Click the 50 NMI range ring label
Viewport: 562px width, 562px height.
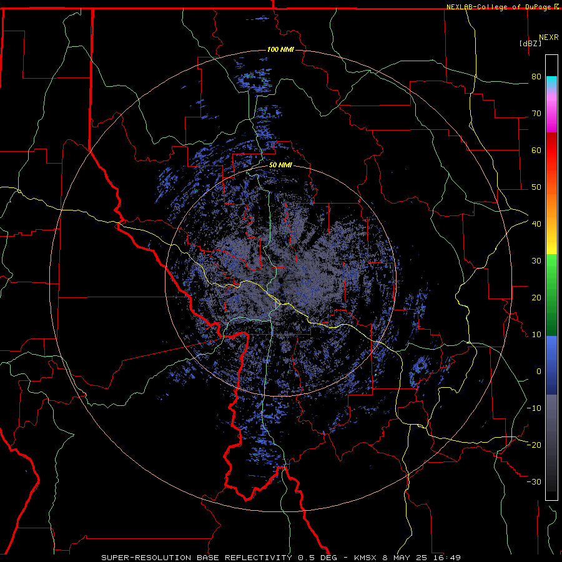click(280, 165)
